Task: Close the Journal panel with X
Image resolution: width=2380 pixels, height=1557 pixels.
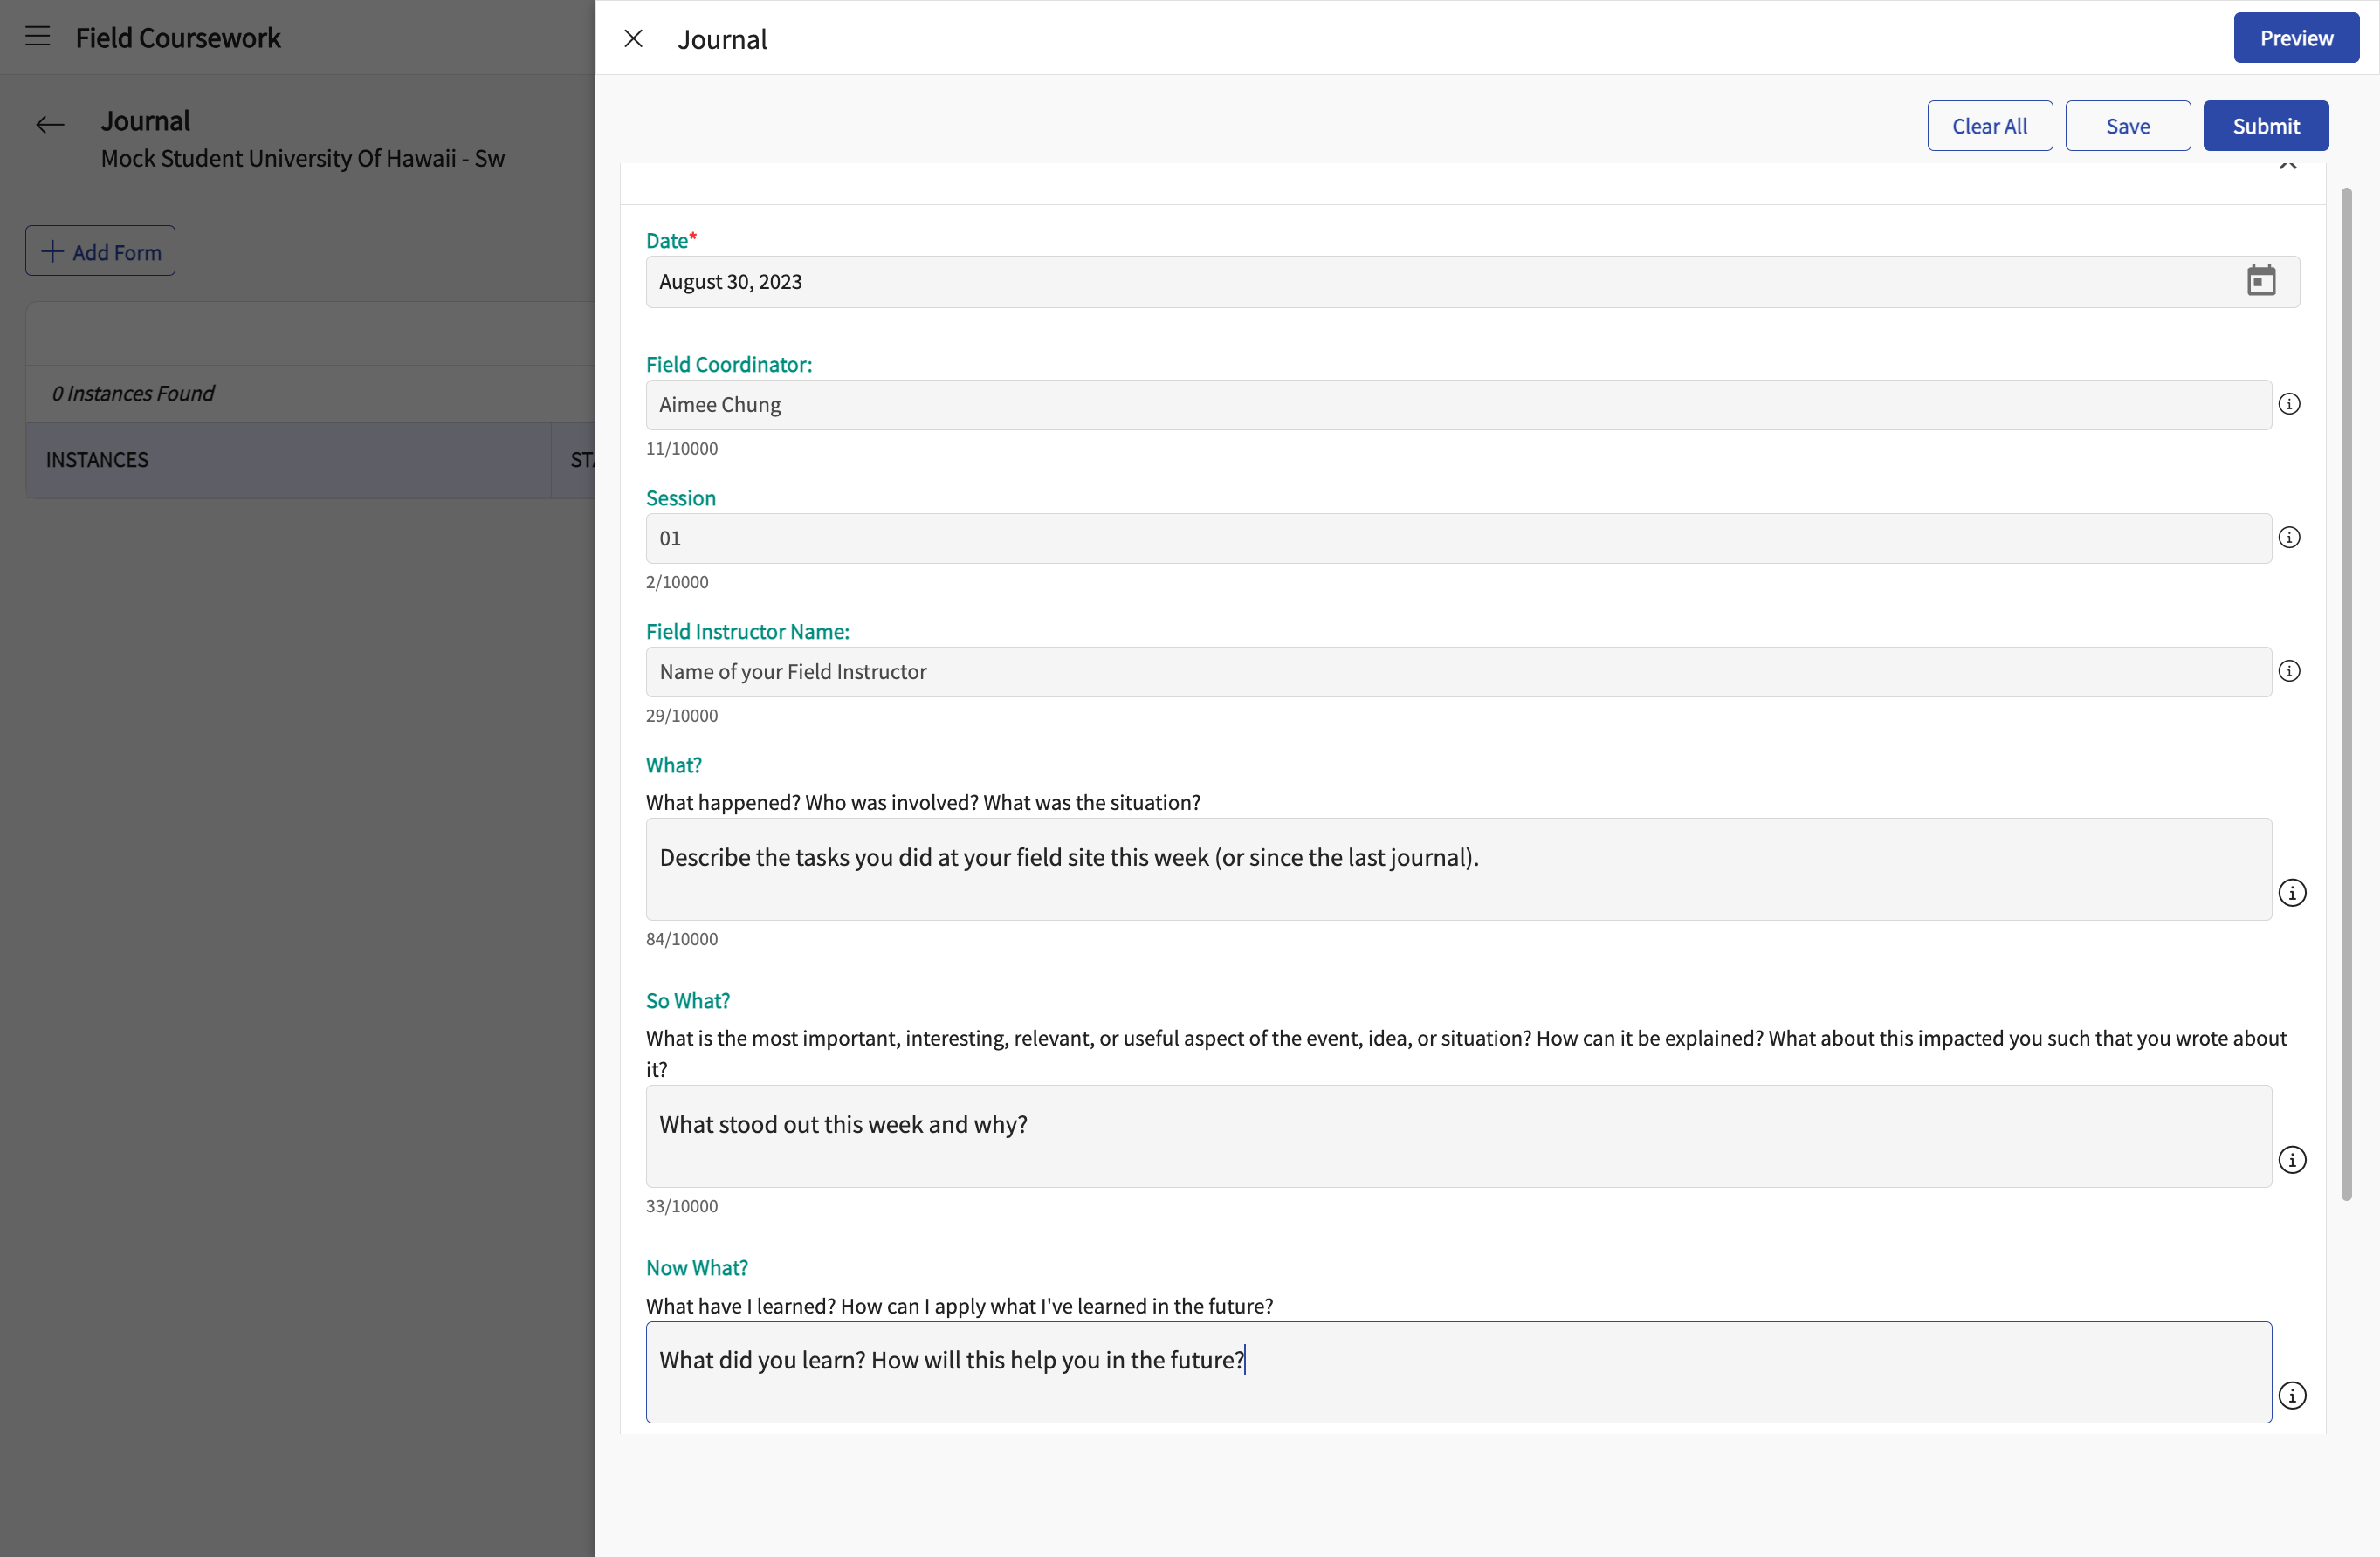Action: coord(633,38)
